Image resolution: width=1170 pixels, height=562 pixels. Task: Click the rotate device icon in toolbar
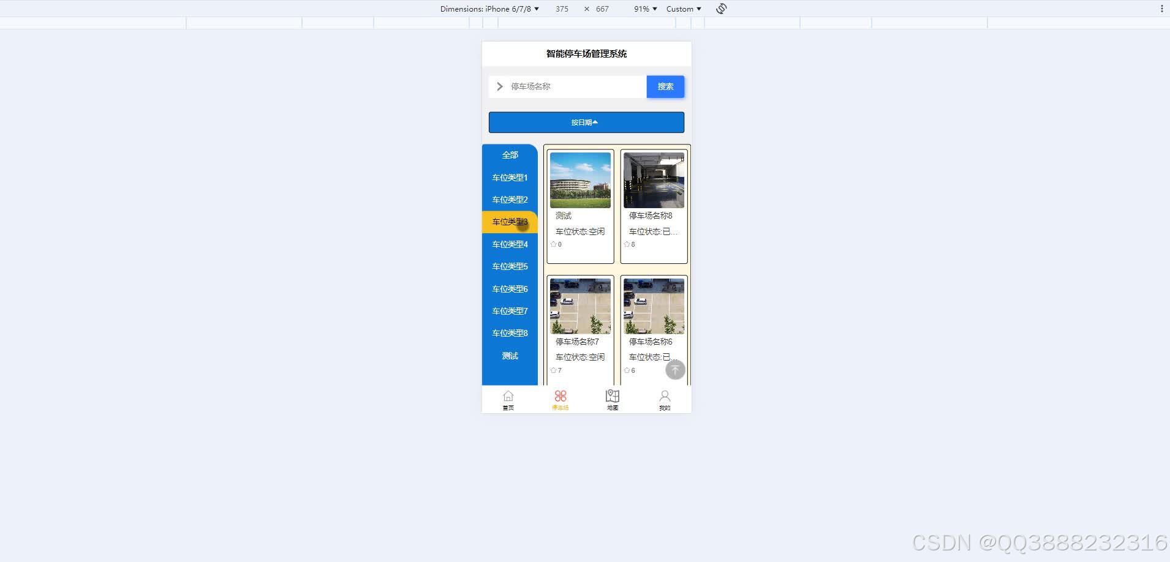pyautogui.click(x=722, y=9)
